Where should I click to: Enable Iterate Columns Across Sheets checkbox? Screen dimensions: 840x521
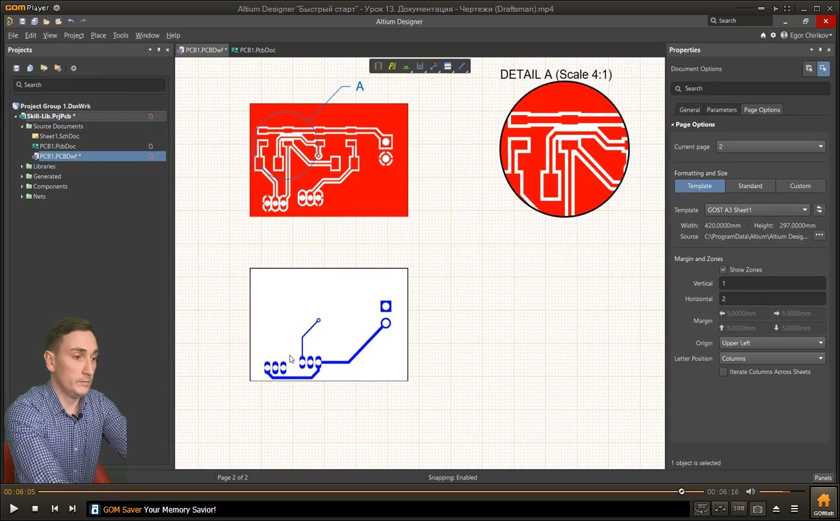[724, 371]
